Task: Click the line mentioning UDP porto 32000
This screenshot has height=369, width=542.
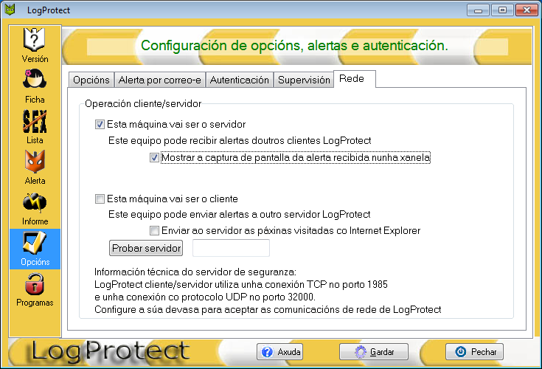Action: point(205,297)
